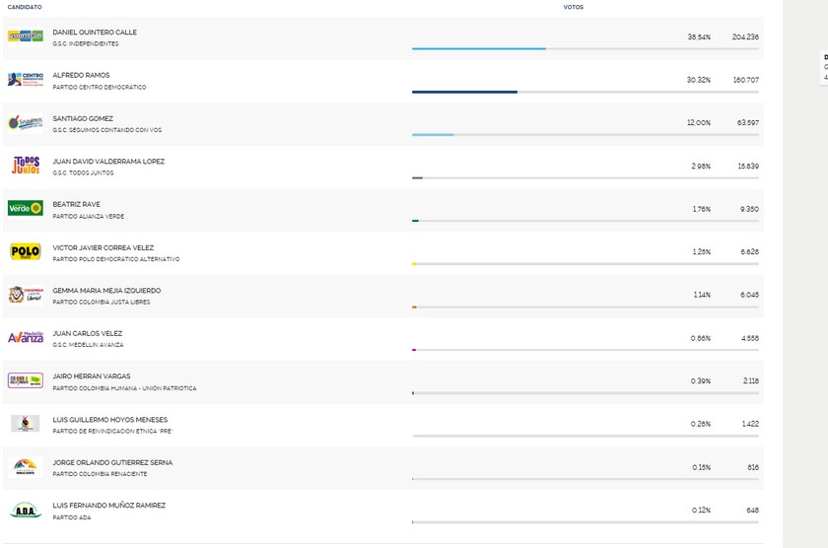This screenshot has width=828, height=548.
Task: Click the CANDIDATO column header
Action: pos(25,7)
